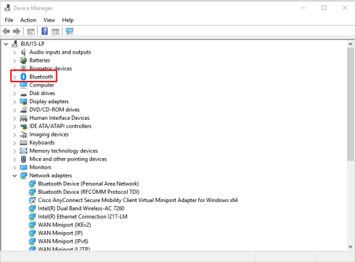
Task: Select the Bluetooth category icon
Action: coord(24,76)
